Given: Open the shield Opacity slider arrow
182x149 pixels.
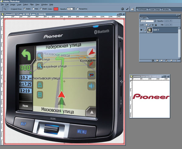Looking at the screenshot, I should pos(74,9).
